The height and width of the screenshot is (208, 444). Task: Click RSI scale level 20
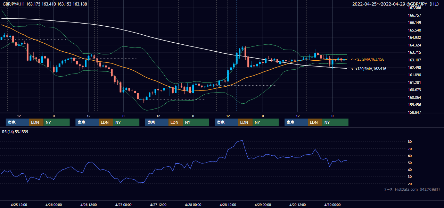[x=410, y=184]
